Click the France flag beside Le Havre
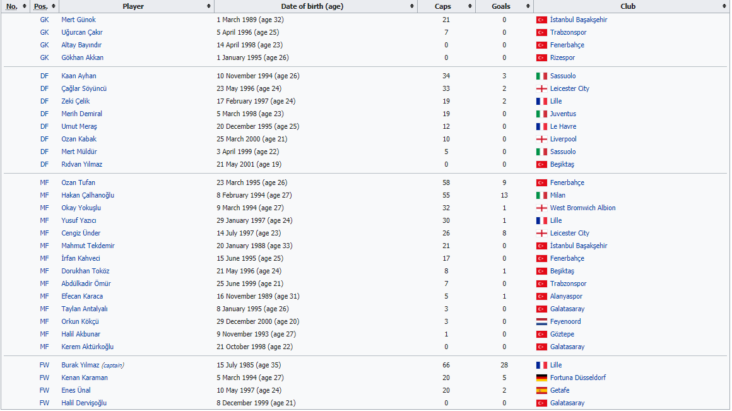The height and width of the screenshot is (411, 732). click(541, 126)
